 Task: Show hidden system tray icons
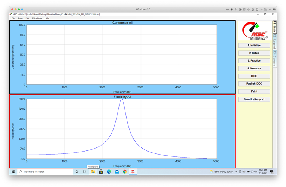click(236, 172)
